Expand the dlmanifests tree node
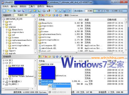129x95 pixels. click(7, 30)
